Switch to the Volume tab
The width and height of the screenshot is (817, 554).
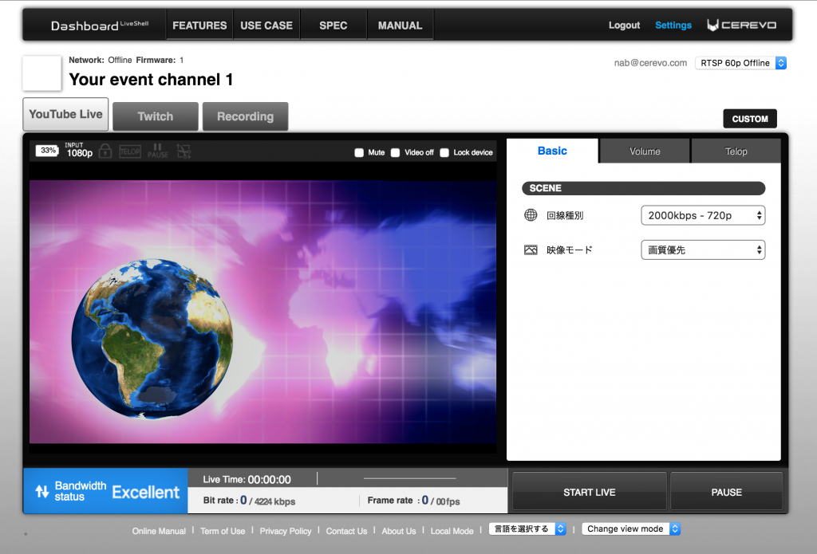[645, 151]
